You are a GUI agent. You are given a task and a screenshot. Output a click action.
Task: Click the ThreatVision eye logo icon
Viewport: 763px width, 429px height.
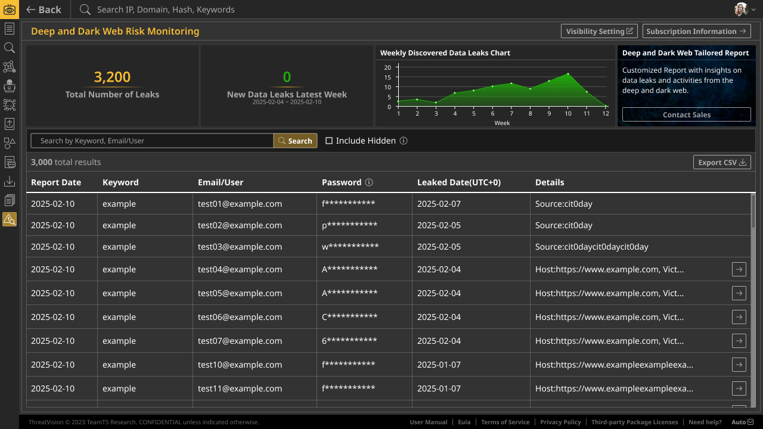(x=9, y=9)
